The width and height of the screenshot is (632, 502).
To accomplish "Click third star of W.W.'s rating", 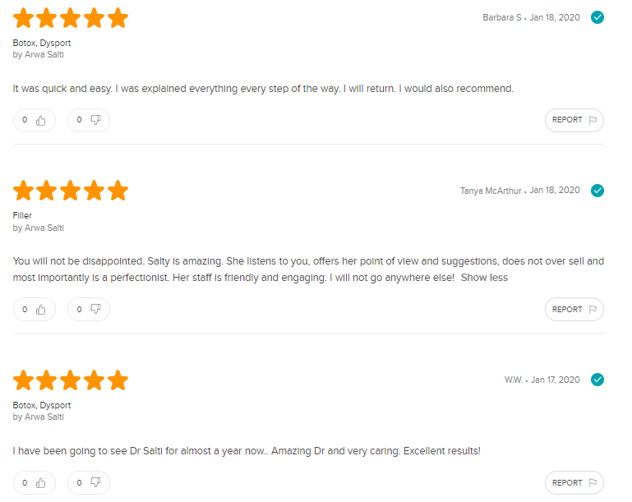I will 71,380.
